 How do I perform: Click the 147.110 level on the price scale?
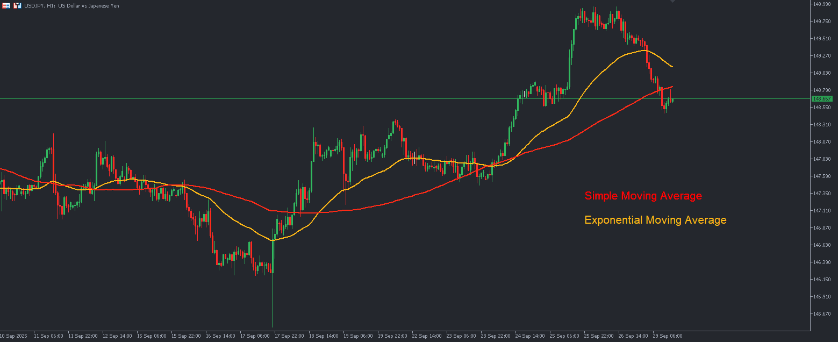(x=822, y=211)
